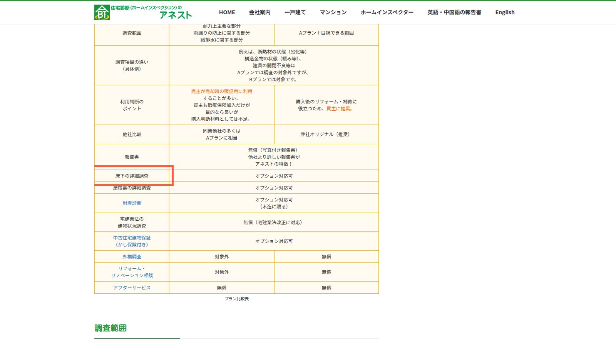Click オプション対応可（木造に限る）cell
Image resolution: width=616 pixels, height=346 pixels.
coord(274,203)
